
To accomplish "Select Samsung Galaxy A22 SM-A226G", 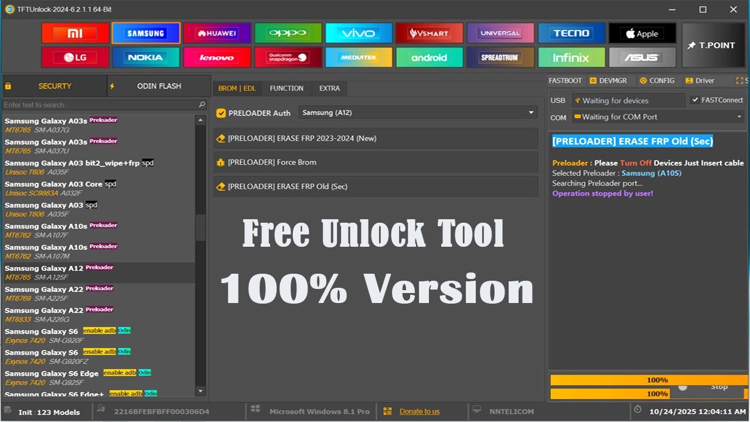I will point(98,315).
